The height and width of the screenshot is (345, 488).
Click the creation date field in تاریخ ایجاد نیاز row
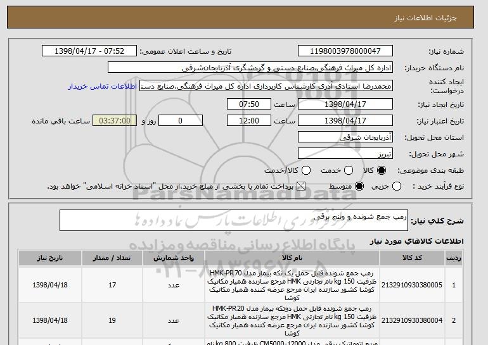coord(345,104)
